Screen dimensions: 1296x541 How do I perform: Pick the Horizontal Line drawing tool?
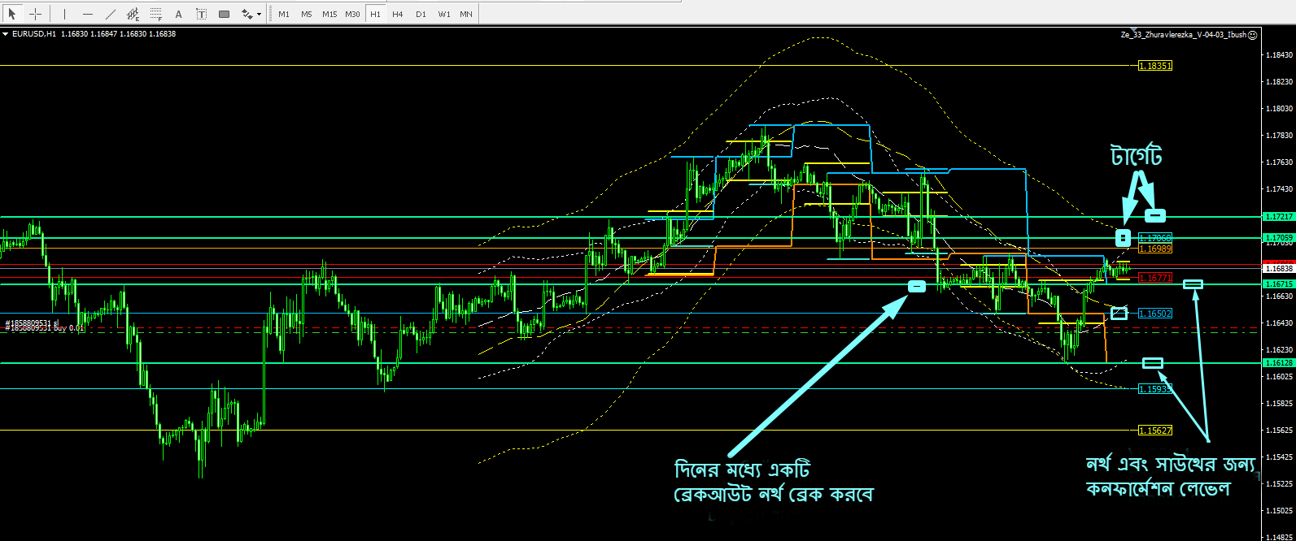click(87, 14)
